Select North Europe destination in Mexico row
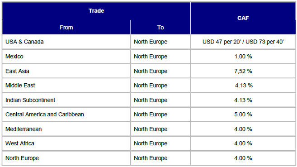 pos(160,57)
